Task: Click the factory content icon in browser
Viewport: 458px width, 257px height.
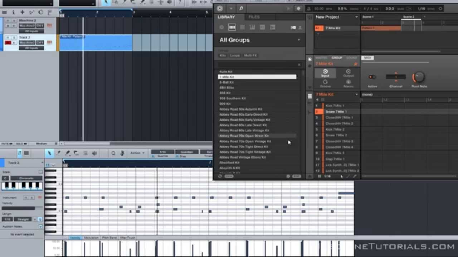Action: (293, 27)
